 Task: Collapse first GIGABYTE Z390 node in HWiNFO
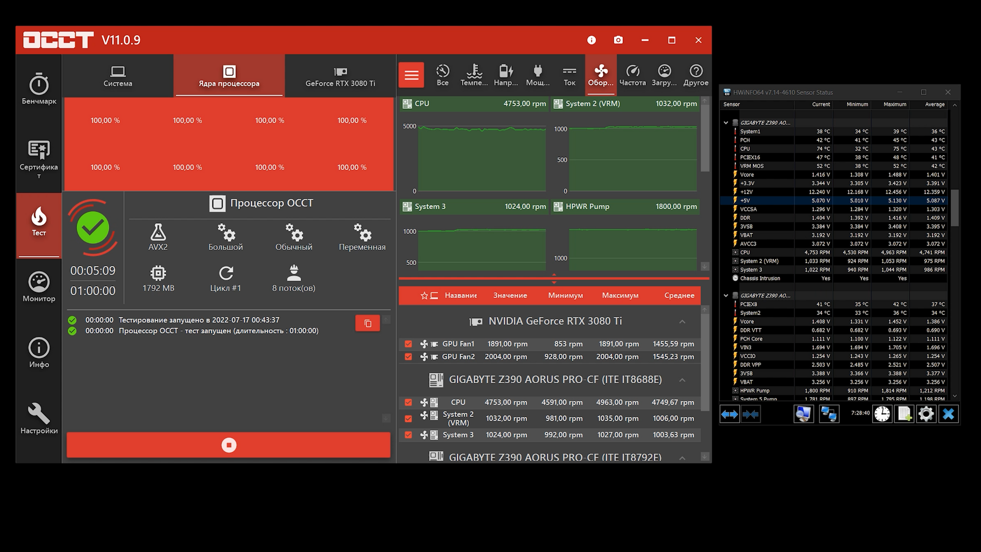pos(726,123)
